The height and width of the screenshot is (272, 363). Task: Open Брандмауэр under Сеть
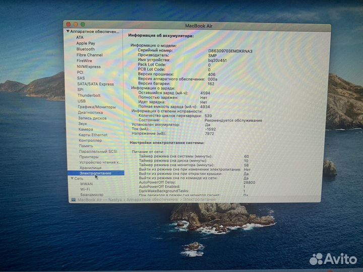click(x=92, y=194)
